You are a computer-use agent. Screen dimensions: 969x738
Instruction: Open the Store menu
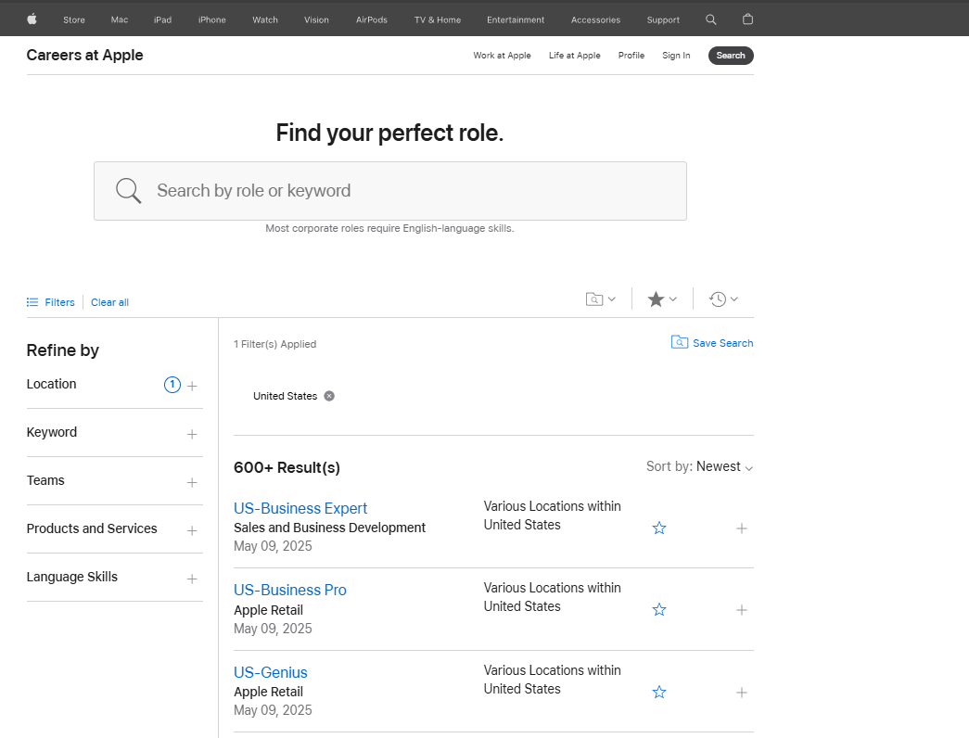pos(74,19)
